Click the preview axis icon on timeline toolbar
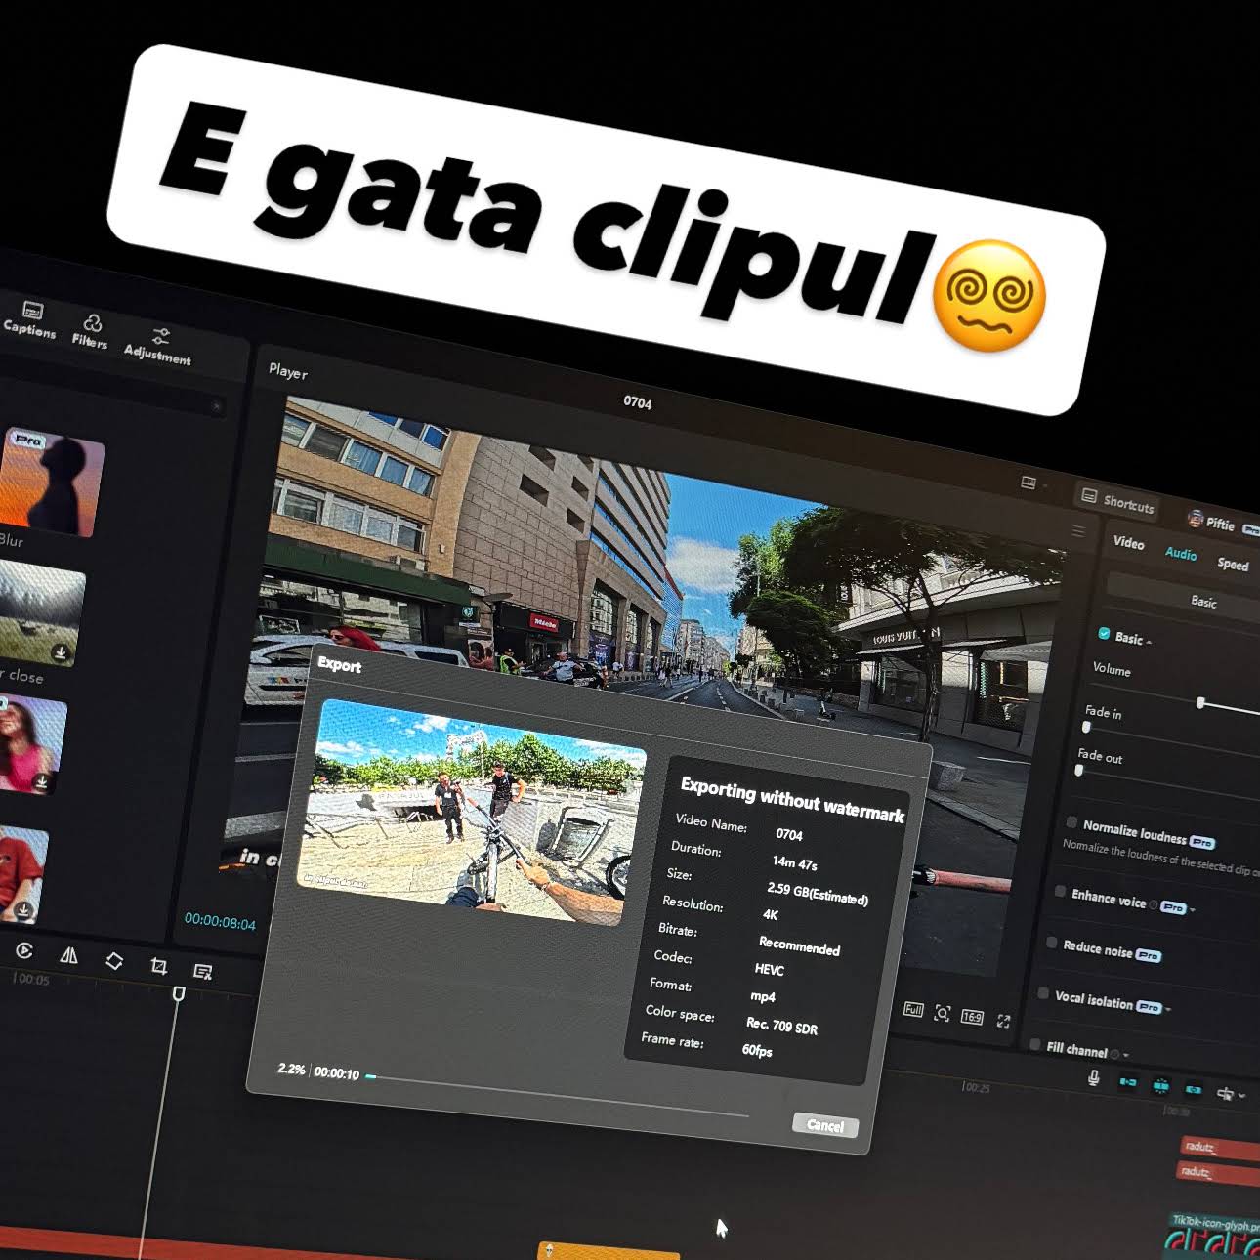1260x1260 pixels. [1225, 1093]
